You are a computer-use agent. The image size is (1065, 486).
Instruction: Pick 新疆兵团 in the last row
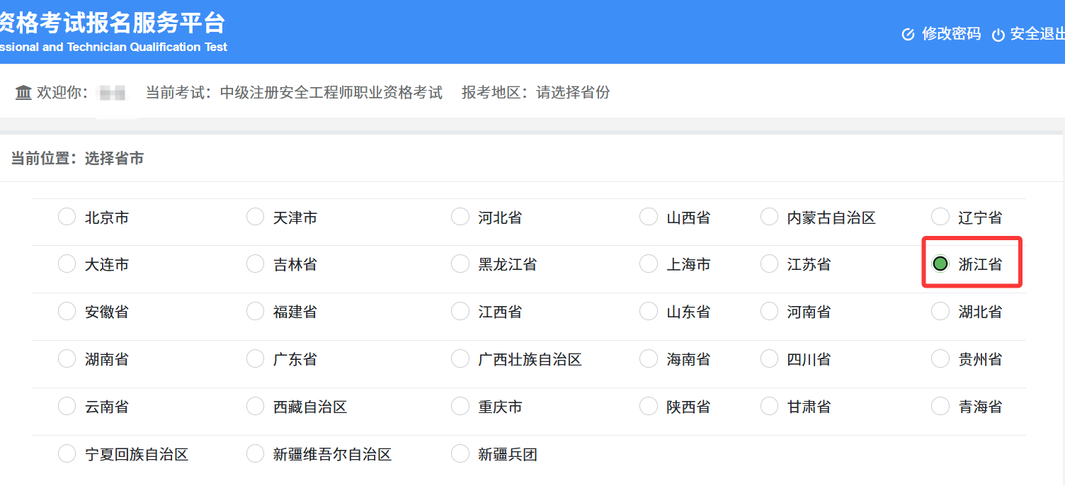[460, 453]
